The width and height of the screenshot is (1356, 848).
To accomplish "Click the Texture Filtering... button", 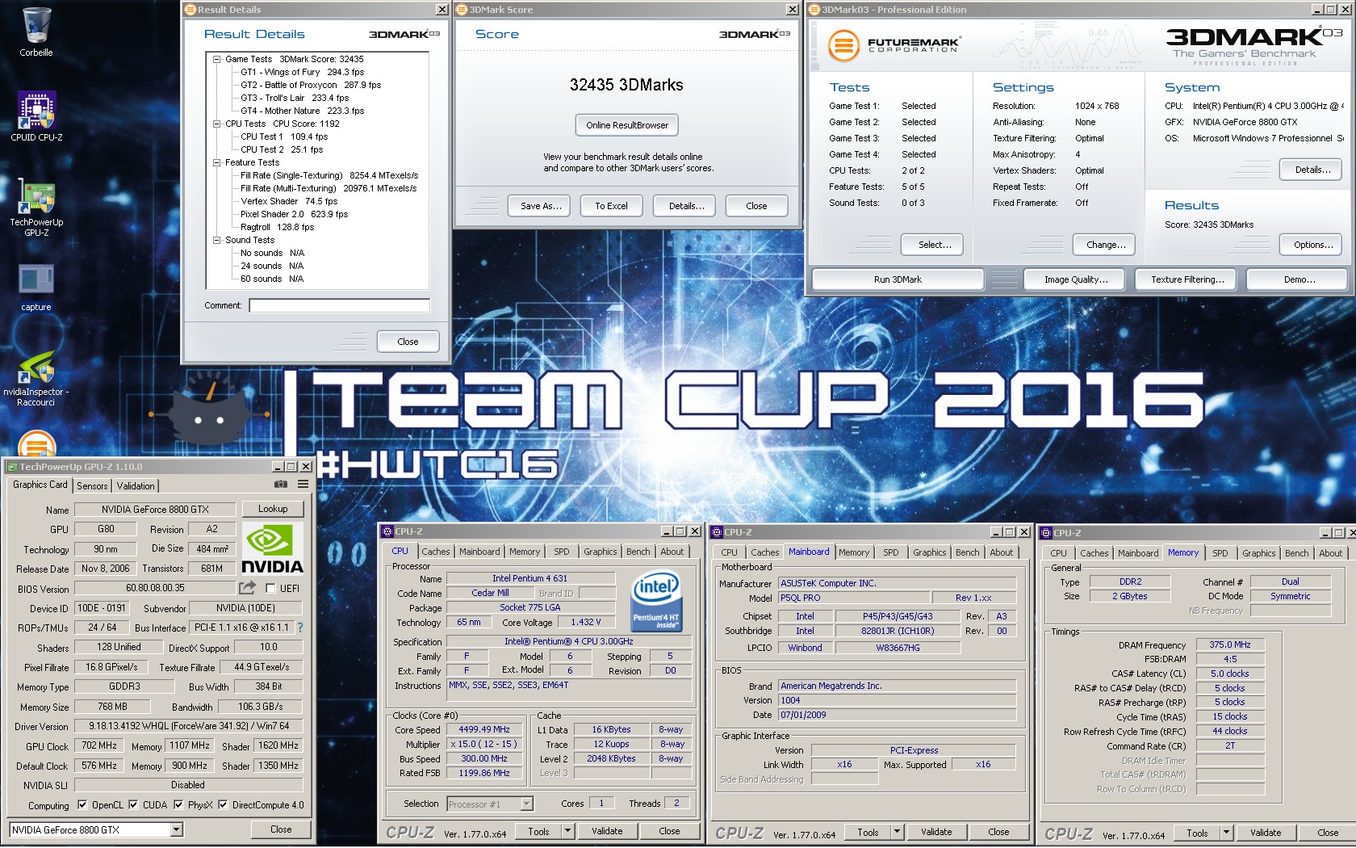I will coord(1187,279).
